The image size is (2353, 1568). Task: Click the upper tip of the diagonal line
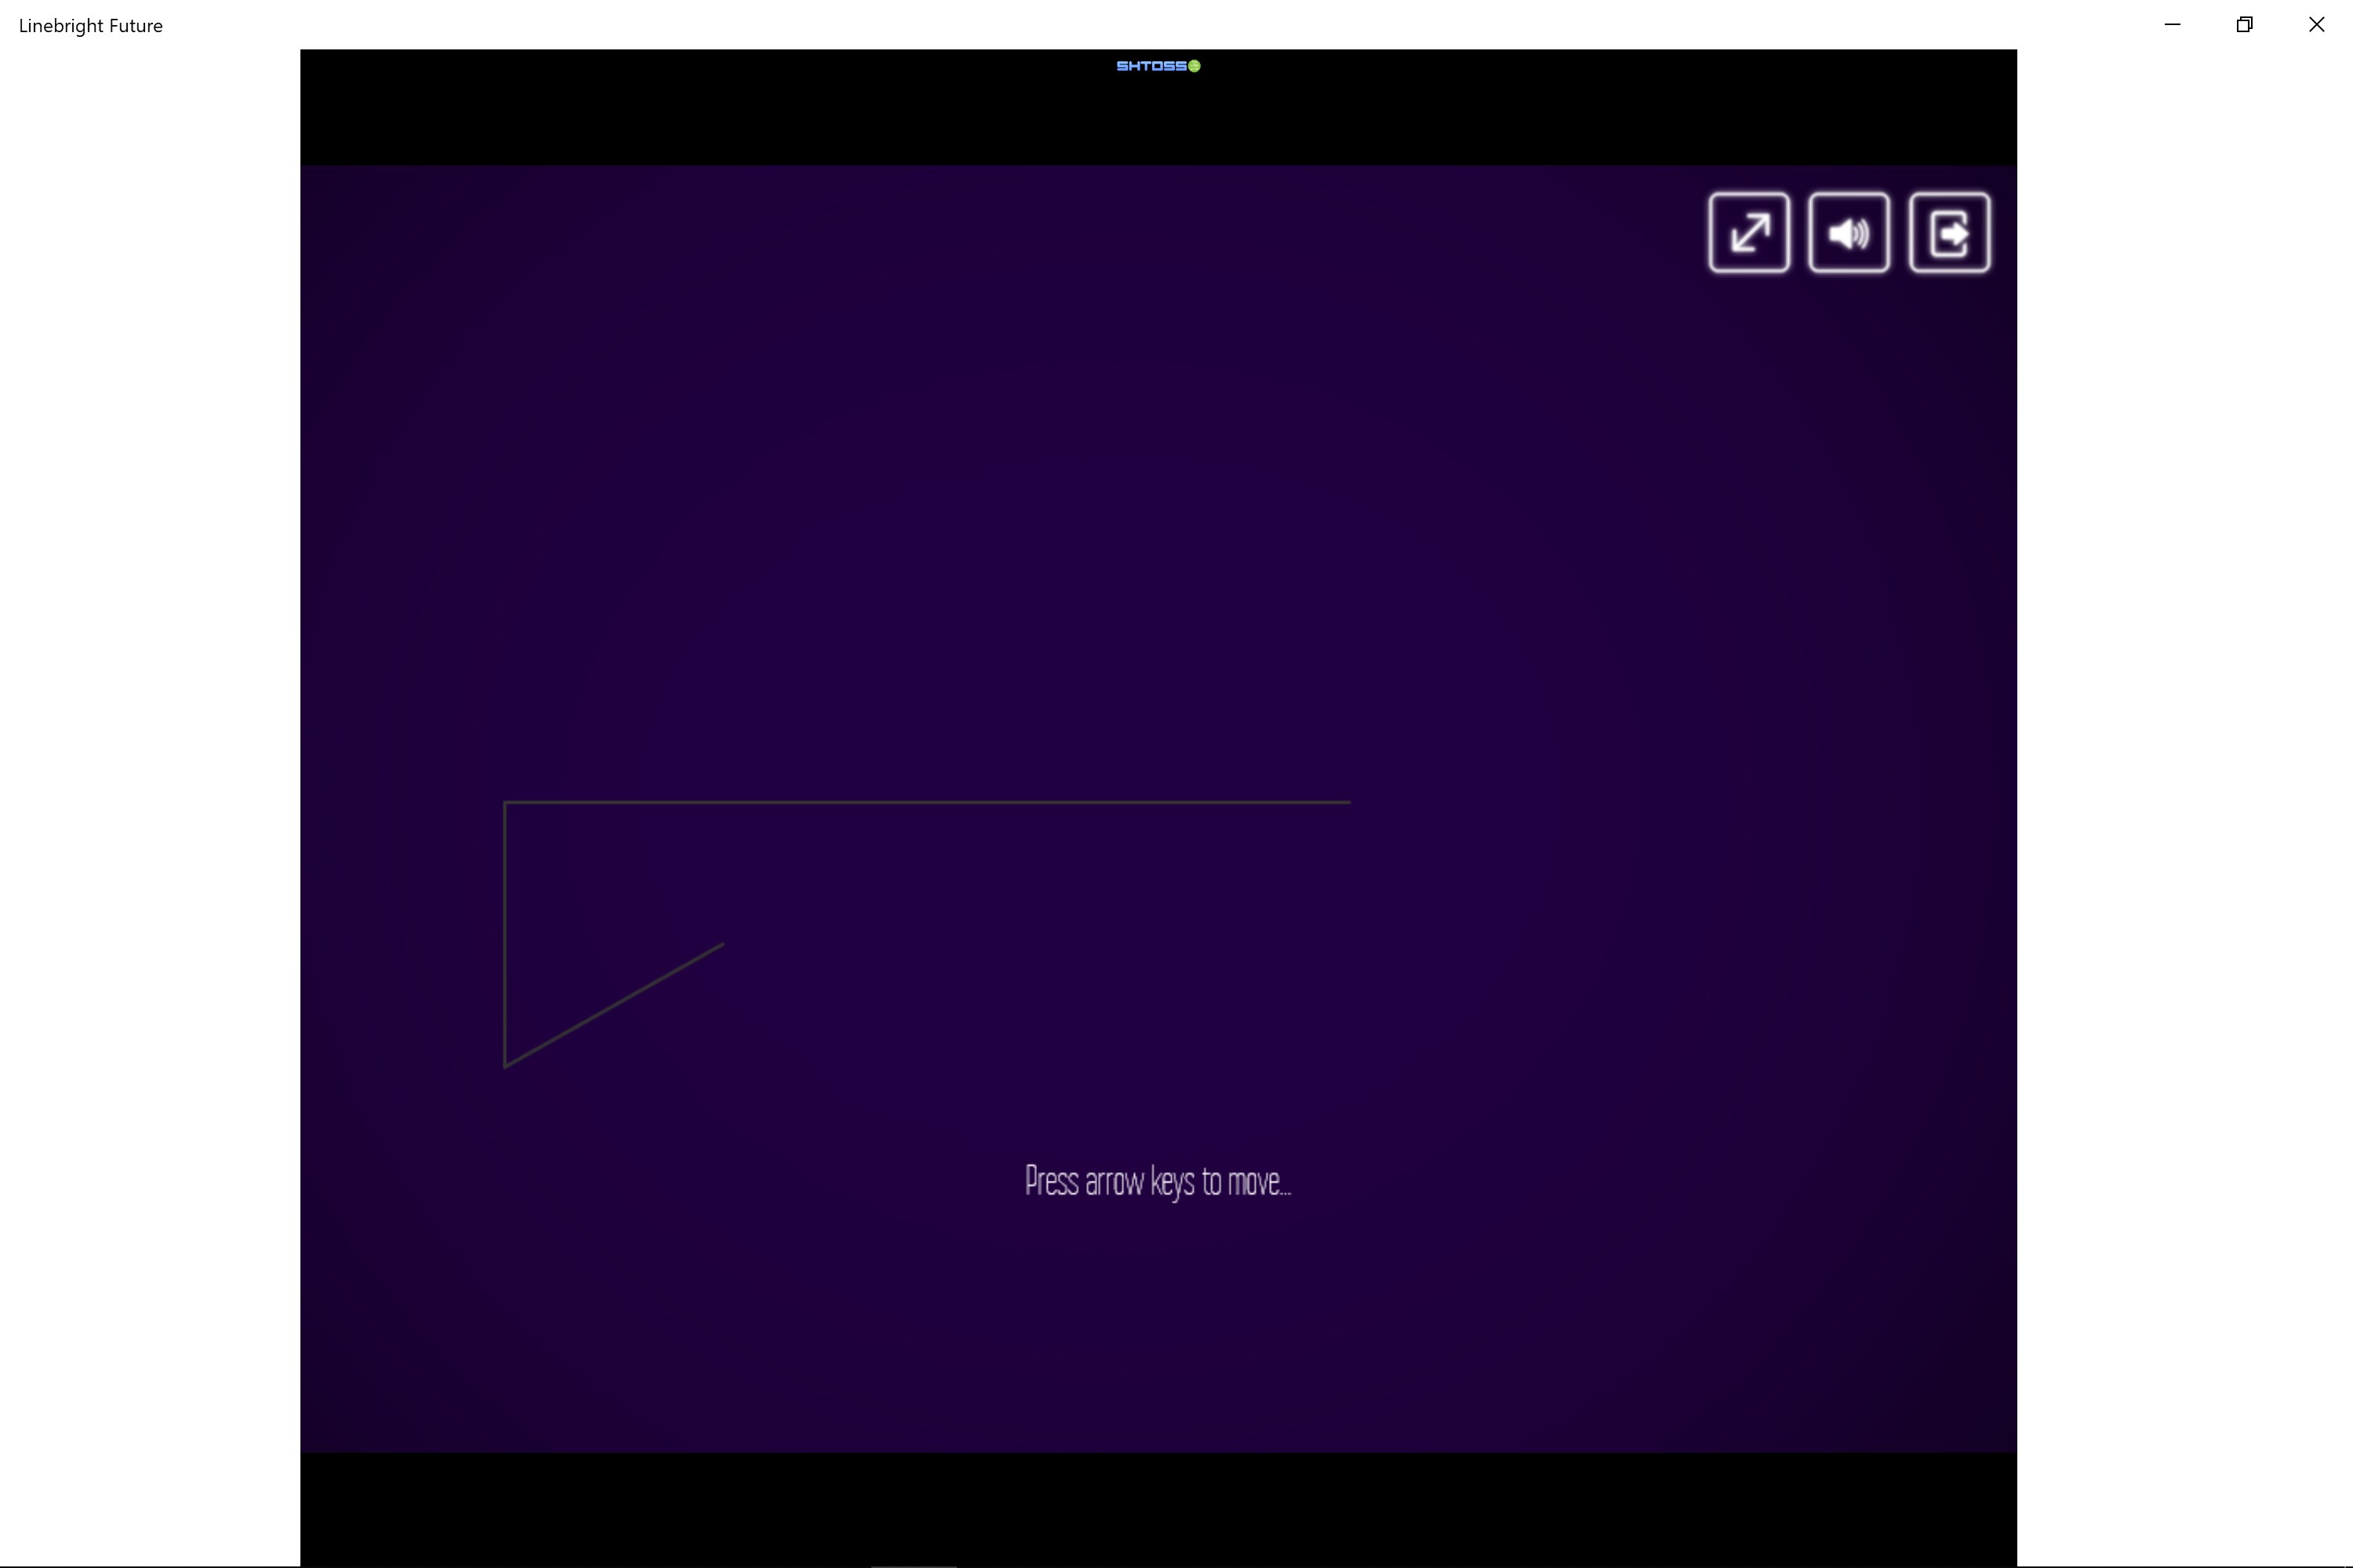coord(722,945)
